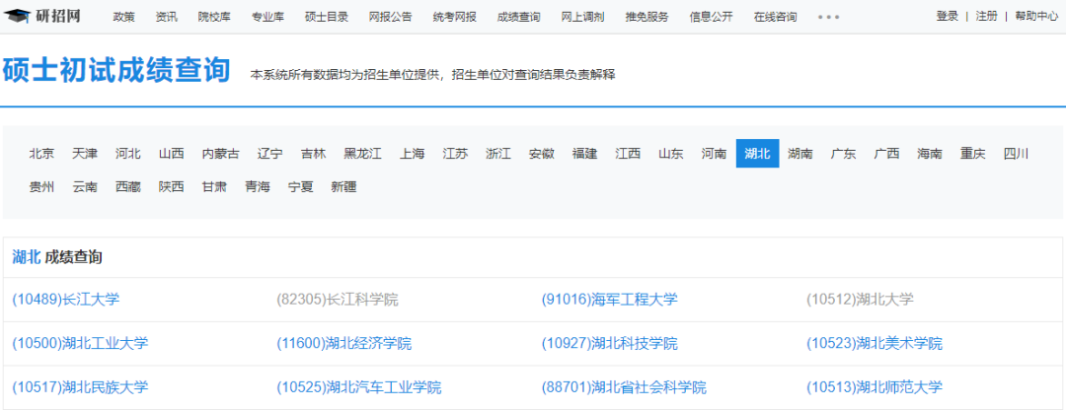
Task: Open (91016)海军工程大学 score query link
Action: [x=610, y=299]
